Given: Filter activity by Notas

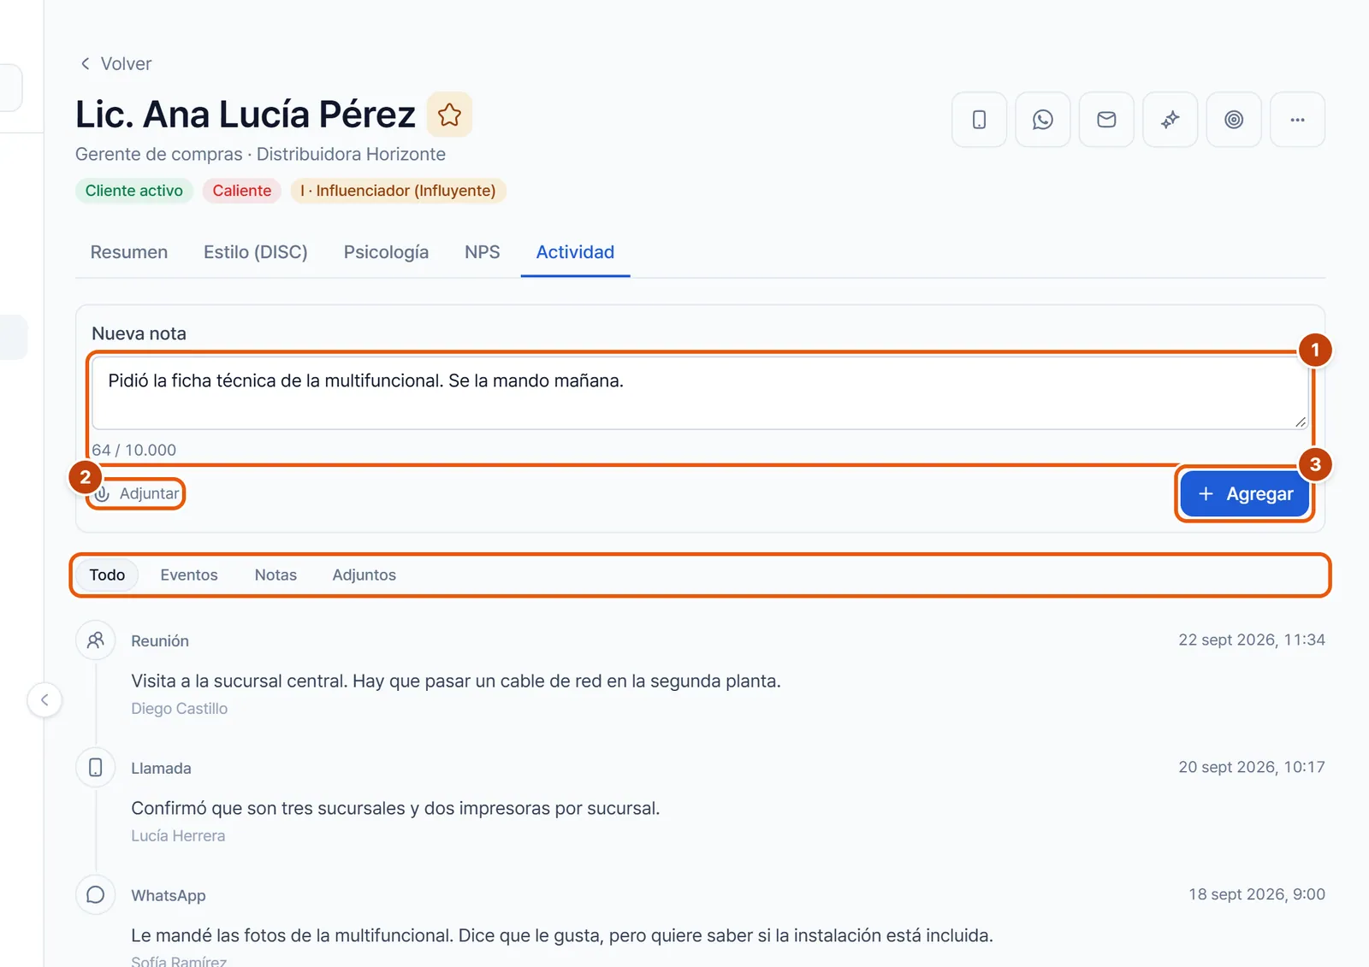Looking at the screenshot, I should (276, 575).
